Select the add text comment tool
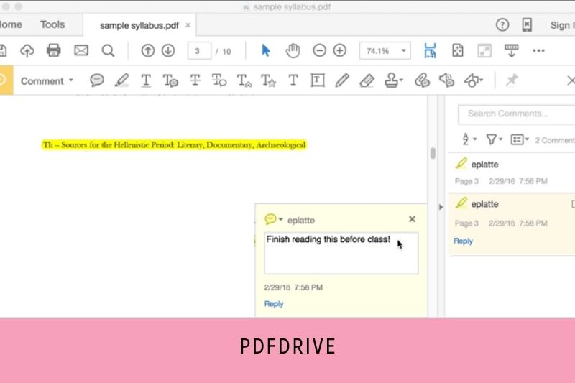575x383 pixels. 293,80
